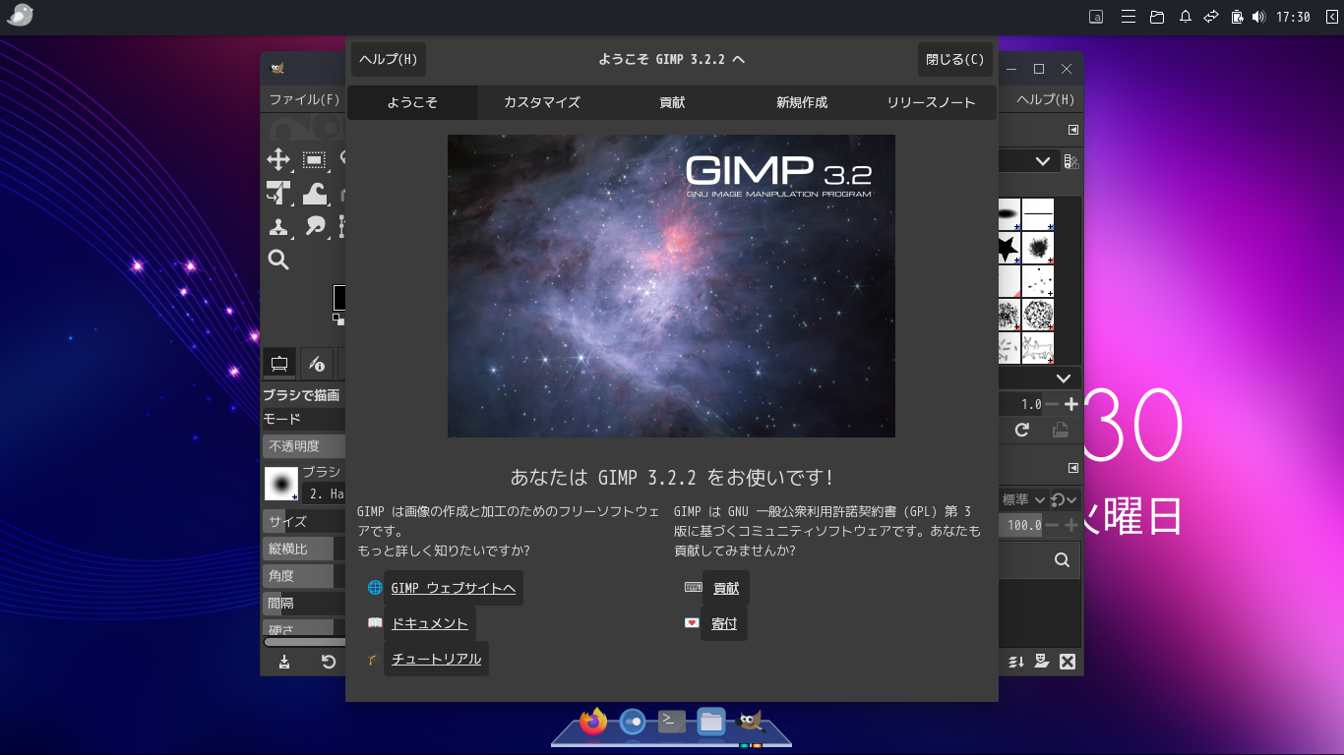Refresh brushes with reload icon
1344x755 pixels.
pyautogui.click(x=1022, y=430)
